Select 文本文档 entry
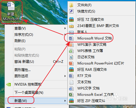 [x=102, y=82]
